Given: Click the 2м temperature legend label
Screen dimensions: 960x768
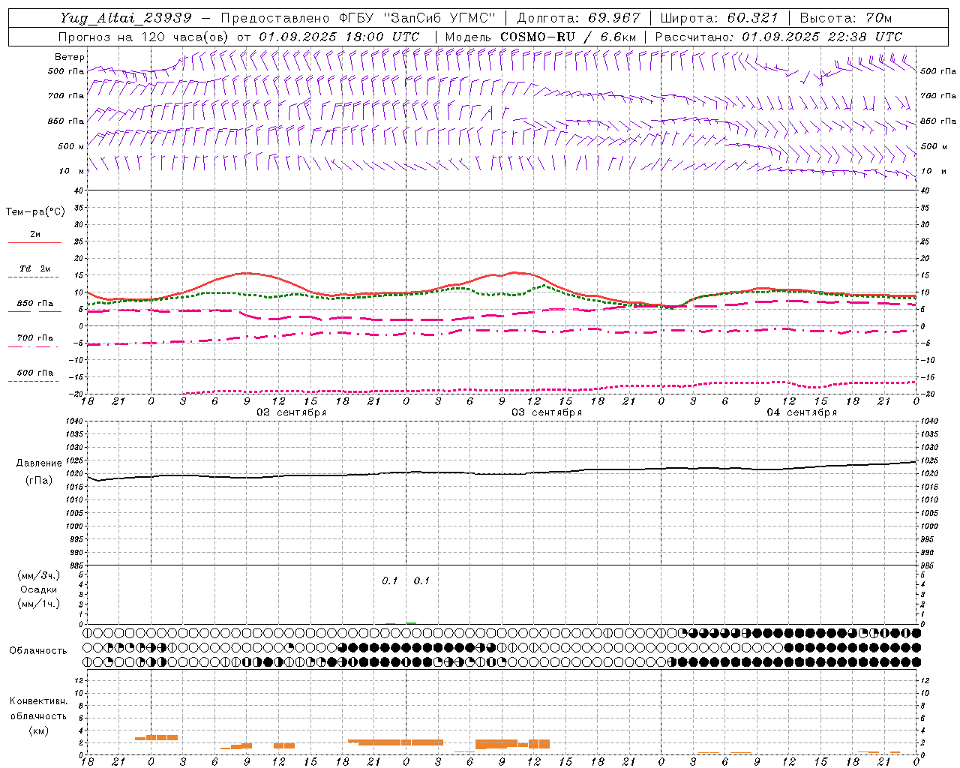Looking at the screenshot, I should [x=35, y=234].
